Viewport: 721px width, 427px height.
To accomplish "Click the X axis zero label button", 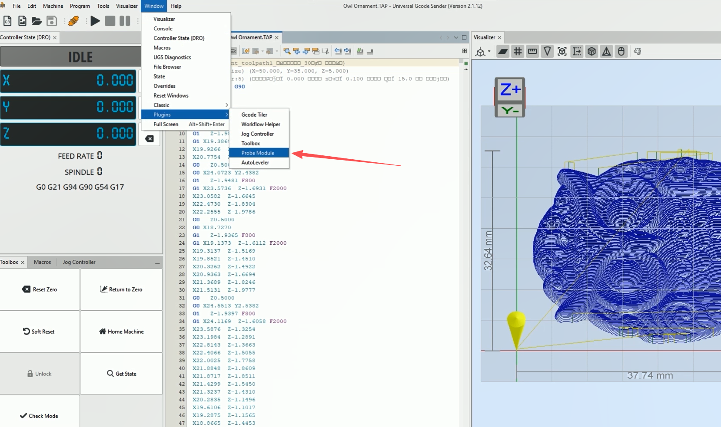I will pos(7,80).
